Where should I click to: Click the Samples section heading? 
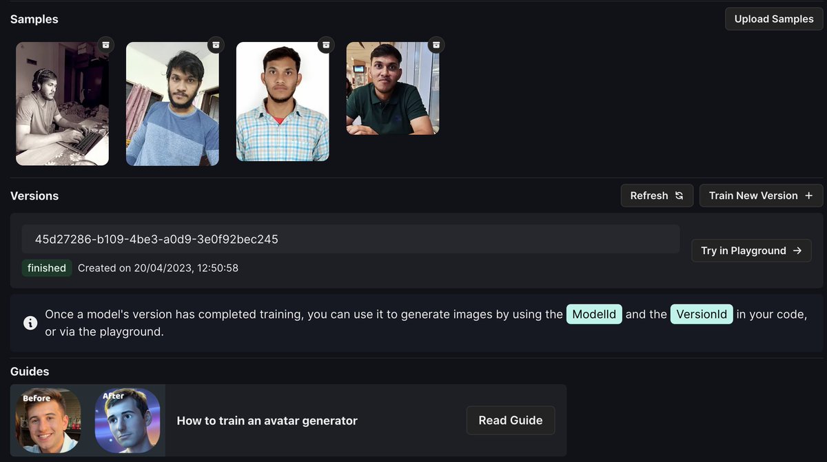34,19
